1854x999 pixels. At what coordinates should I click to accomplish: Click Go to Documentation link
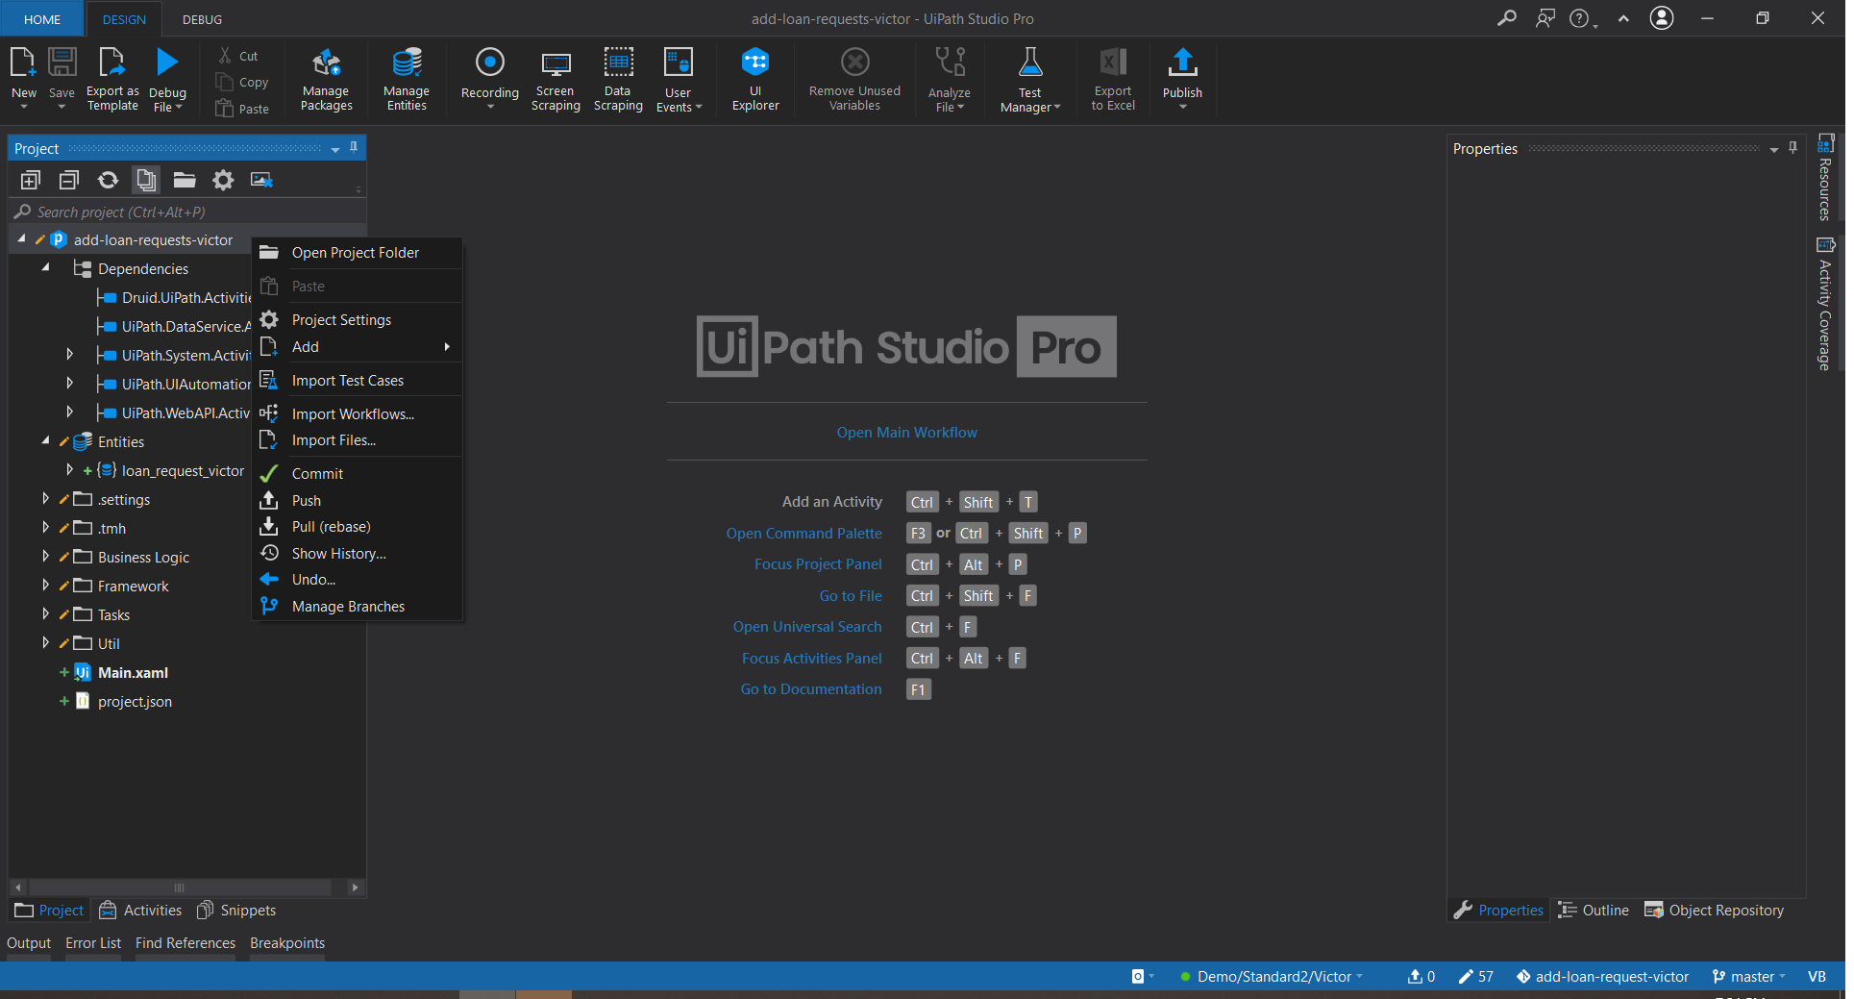tap(810, 689)
